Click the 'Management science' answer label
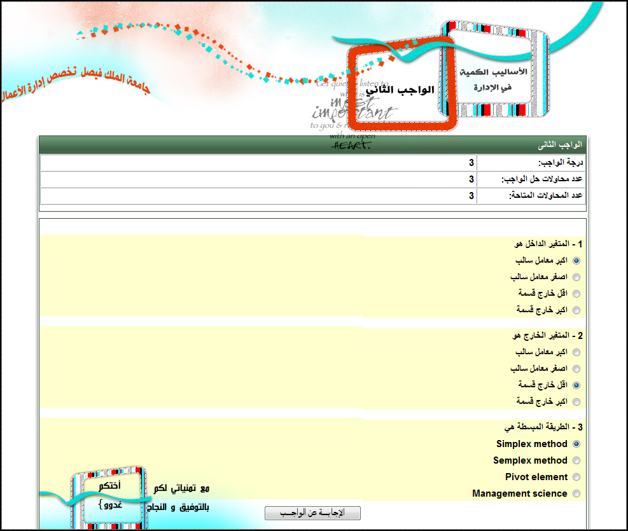Viewport: 628px width, 531px height. pos(519,493)
